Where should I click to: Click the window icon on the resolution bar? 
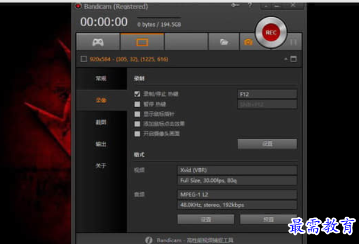[x=293, y=59]
